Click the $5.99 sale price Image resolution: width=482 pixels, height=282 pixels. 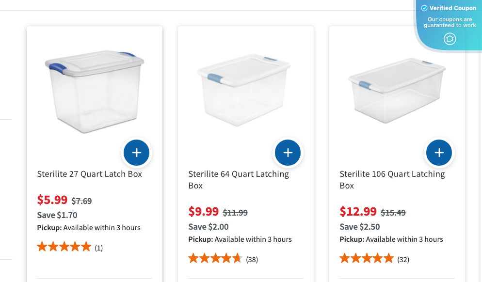coord(52,200)
